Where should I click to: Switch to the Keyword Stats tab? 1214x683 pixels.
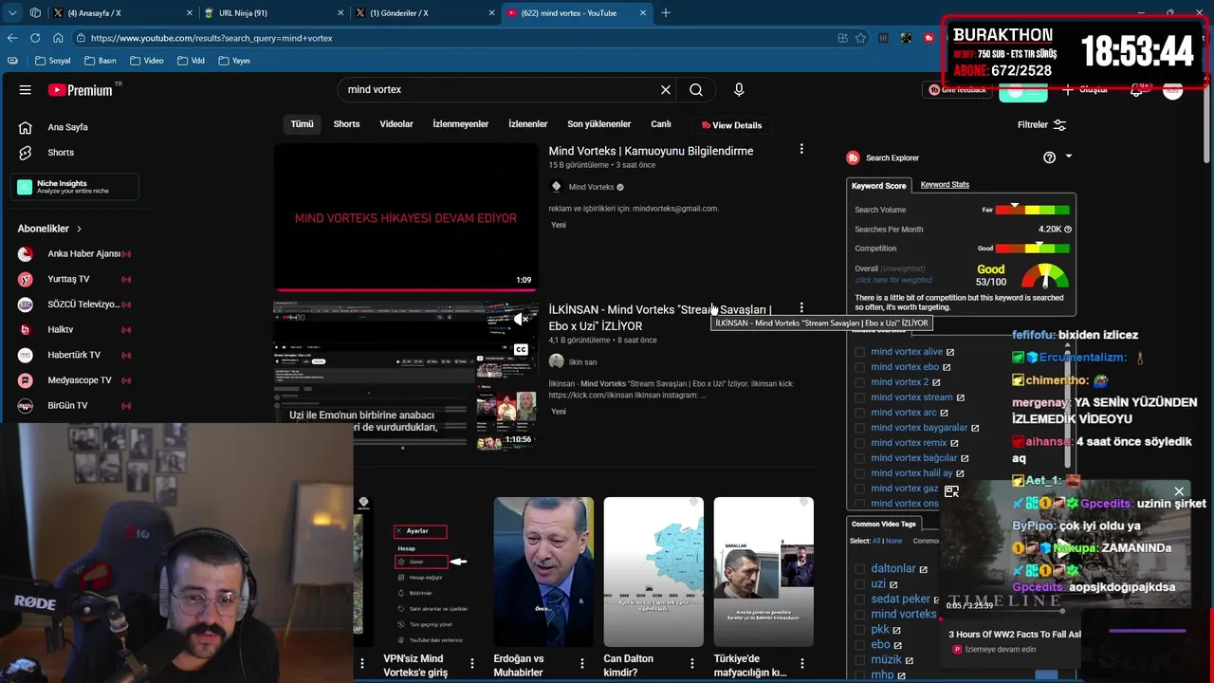(x=945, y=185)
